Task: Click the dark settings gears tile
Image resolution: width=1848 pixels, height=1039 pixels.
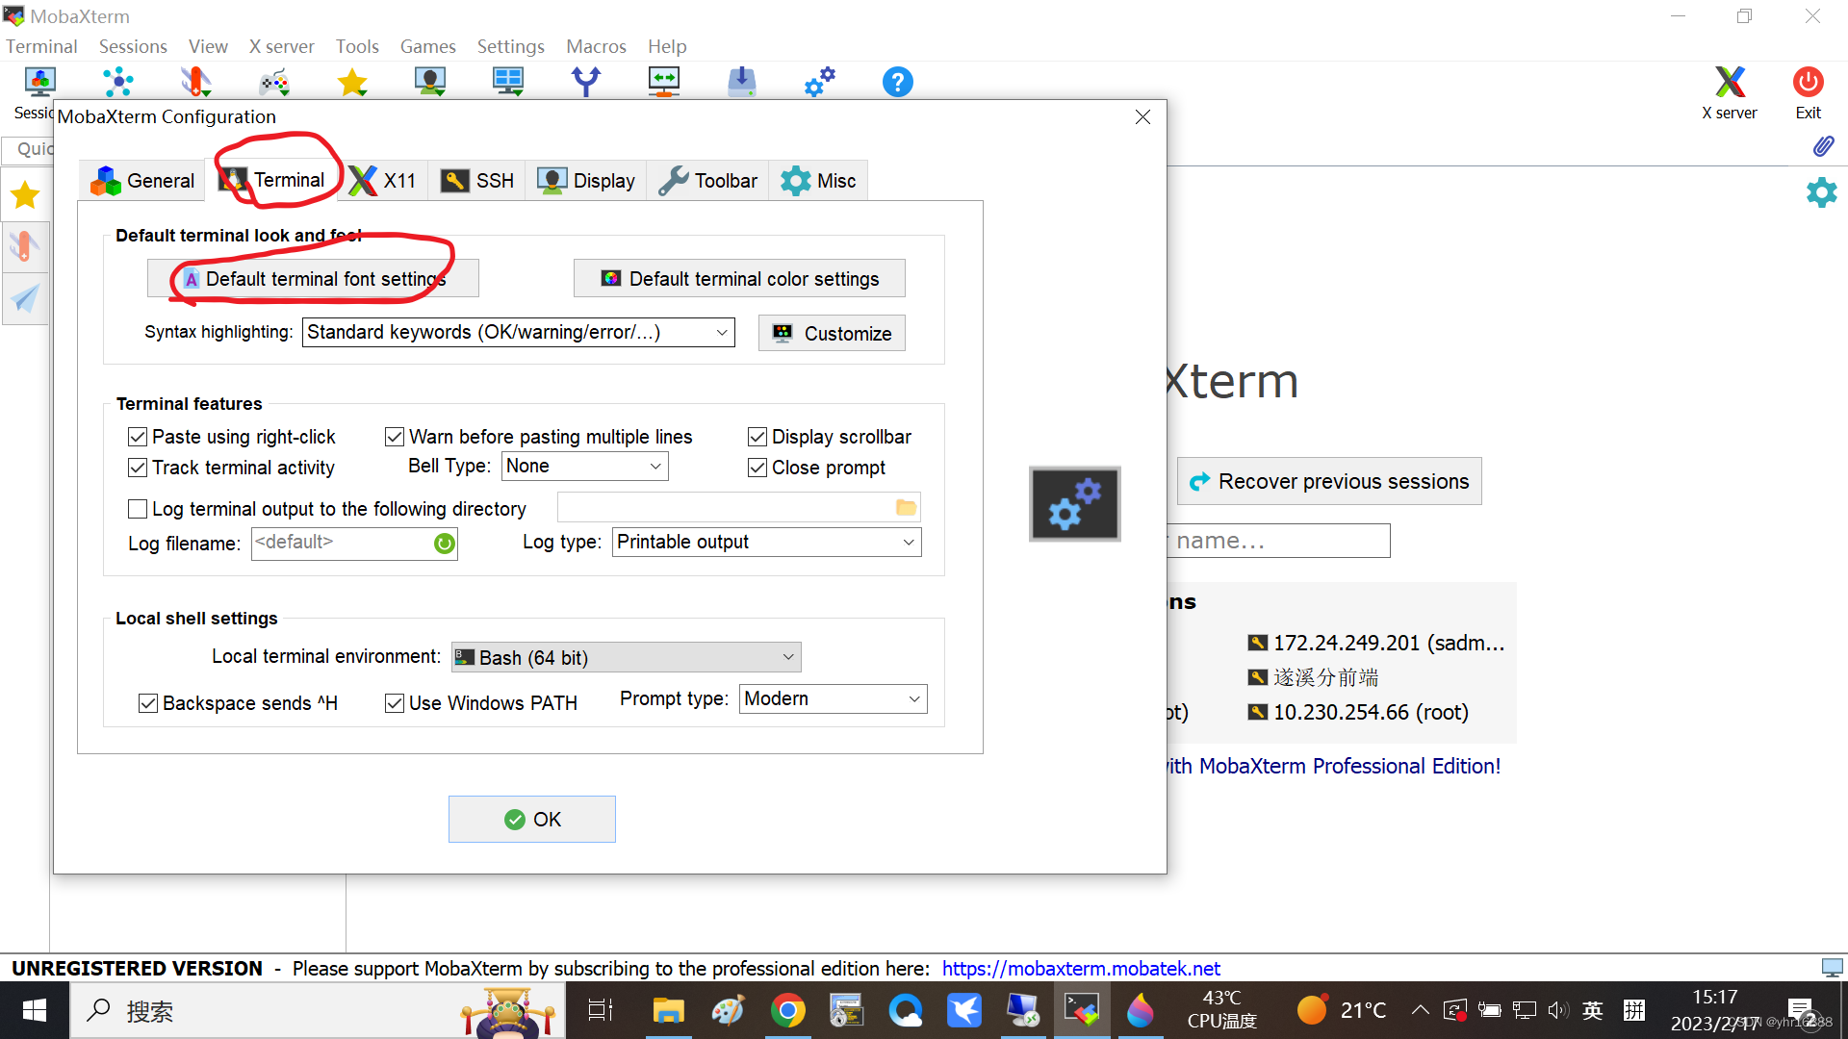Action: [x=1075, y=504]
